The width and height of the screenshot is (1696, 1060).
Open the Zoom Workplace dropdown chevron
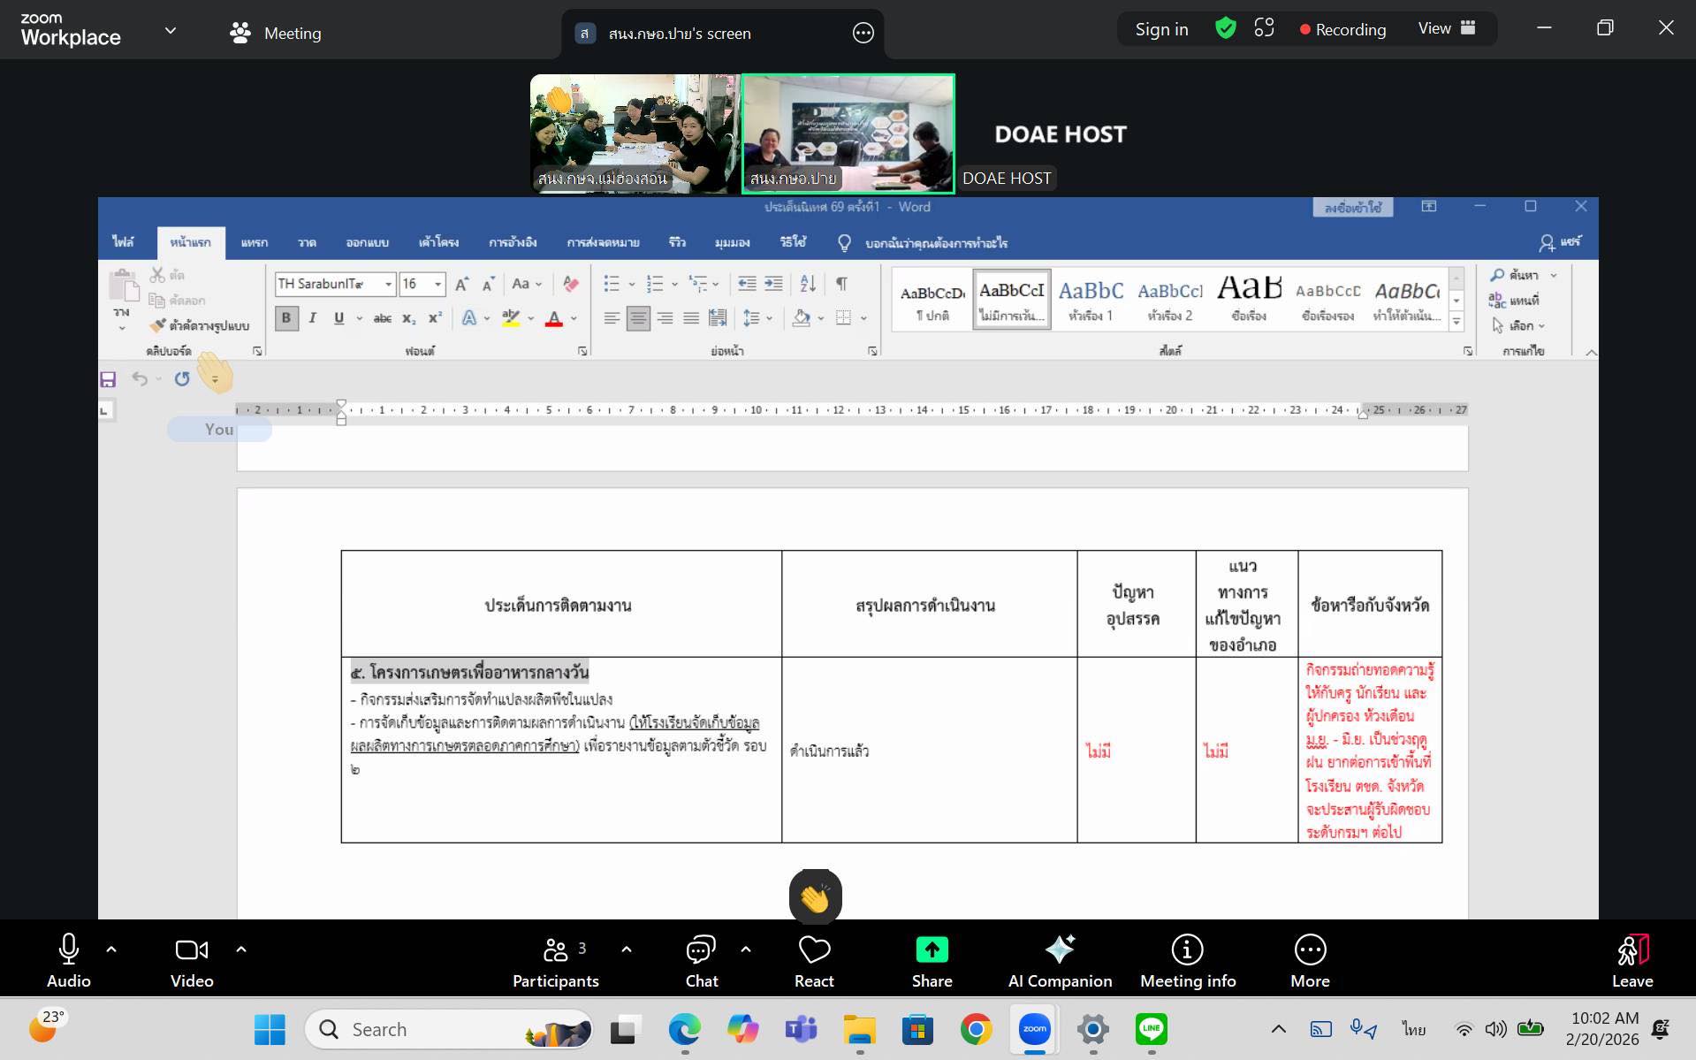(x=171, y=31)
